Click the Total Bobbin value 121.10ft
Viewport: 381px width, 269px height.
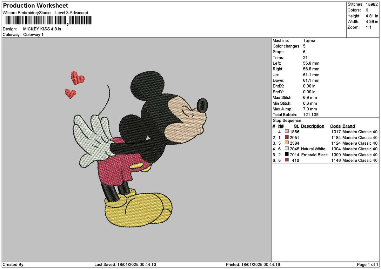(311, 115)
